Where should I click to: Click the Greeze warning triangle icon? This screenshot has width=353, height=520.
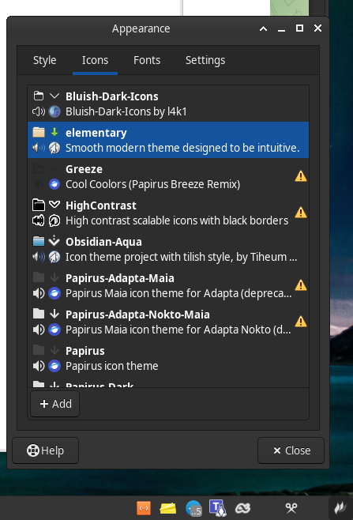click(301, 176)
